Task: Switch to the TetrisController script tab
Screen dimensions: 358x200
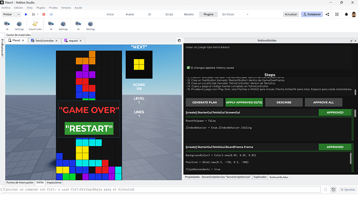Action: pyautogui.click(x=44, y=40)
